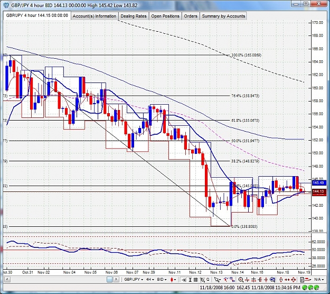Select the trend line drawing tool
The height and width of the screenshot is (294, 330).
point(226,280)
